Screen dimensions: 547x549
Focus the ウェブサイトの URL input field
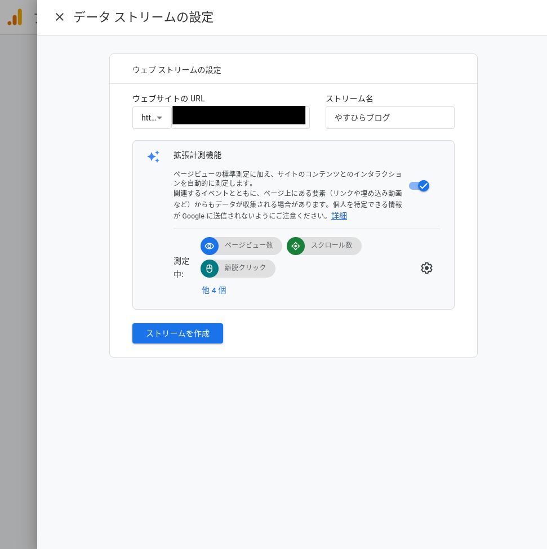point(240,118)
